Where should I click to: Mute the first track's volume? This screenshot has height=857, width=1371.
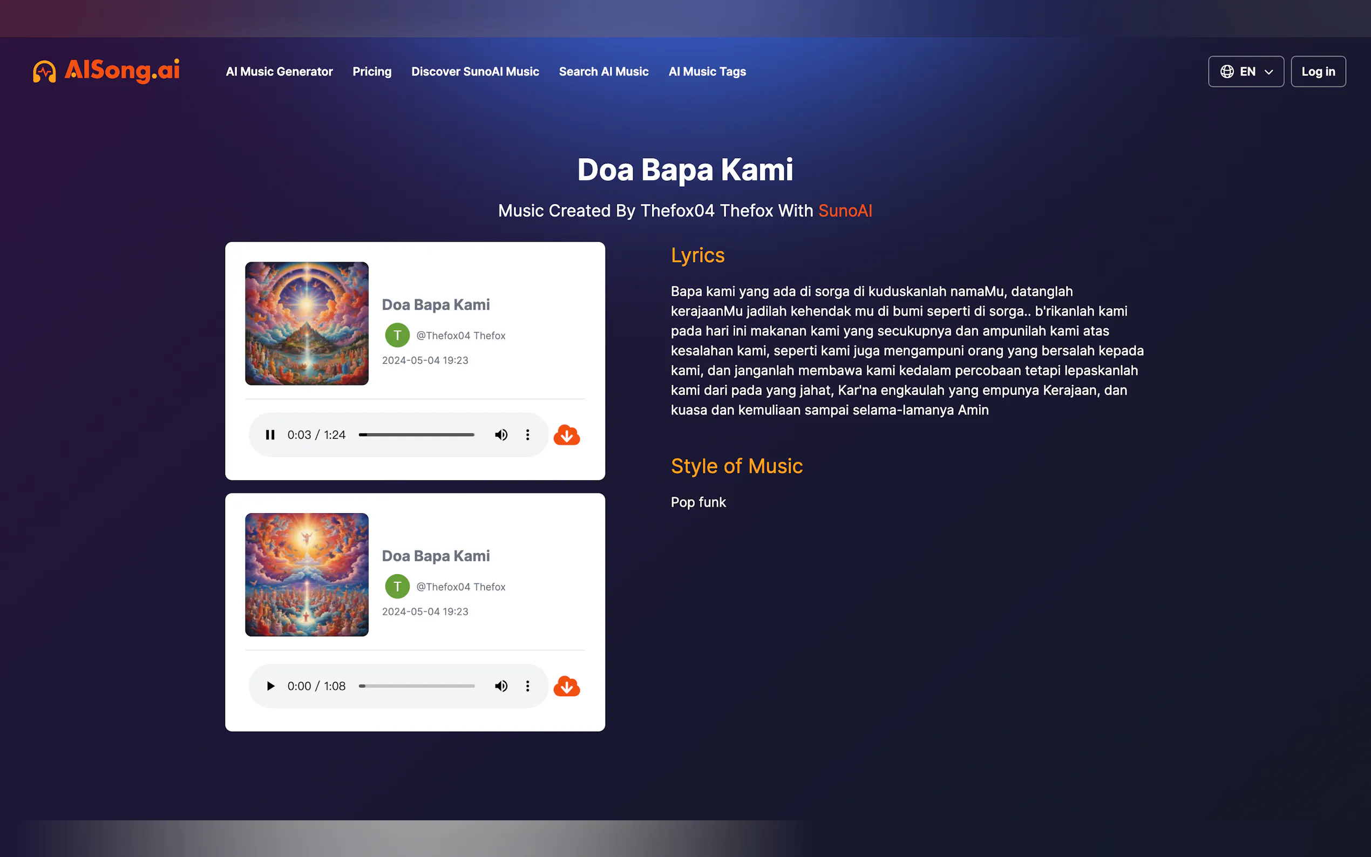coord(500,435)
